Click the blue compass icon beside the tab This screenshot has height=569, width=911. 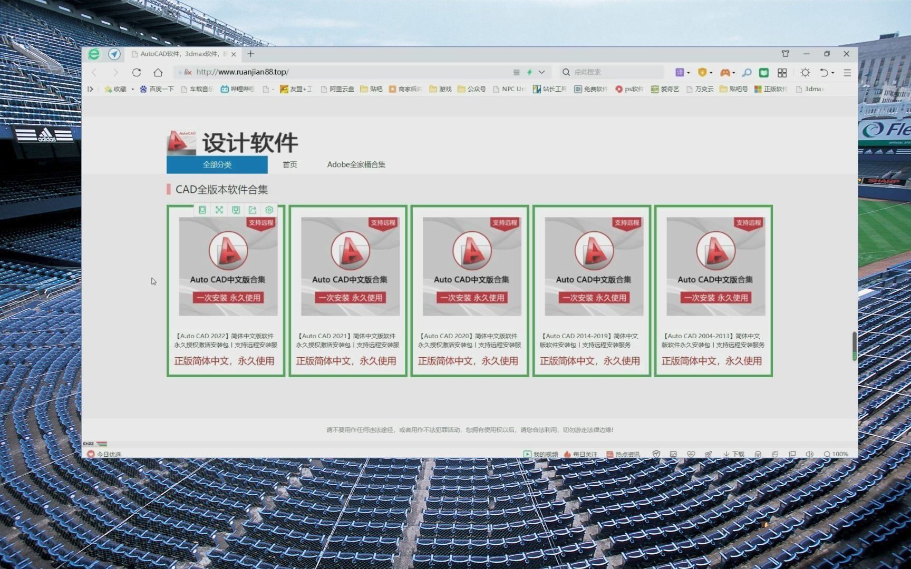pos(114,54)
